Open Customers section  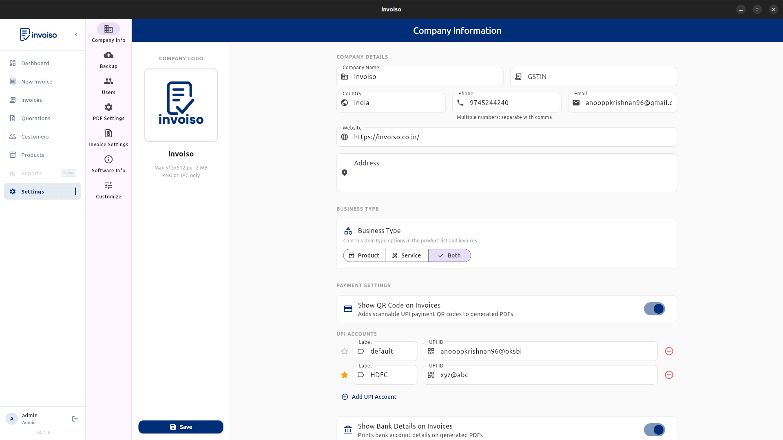pos(42,136)
